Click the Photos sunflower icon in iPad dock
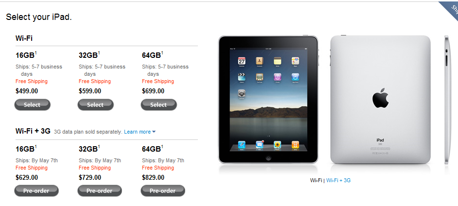The height and width of the screenshot is (206, 458). (277, 144)
